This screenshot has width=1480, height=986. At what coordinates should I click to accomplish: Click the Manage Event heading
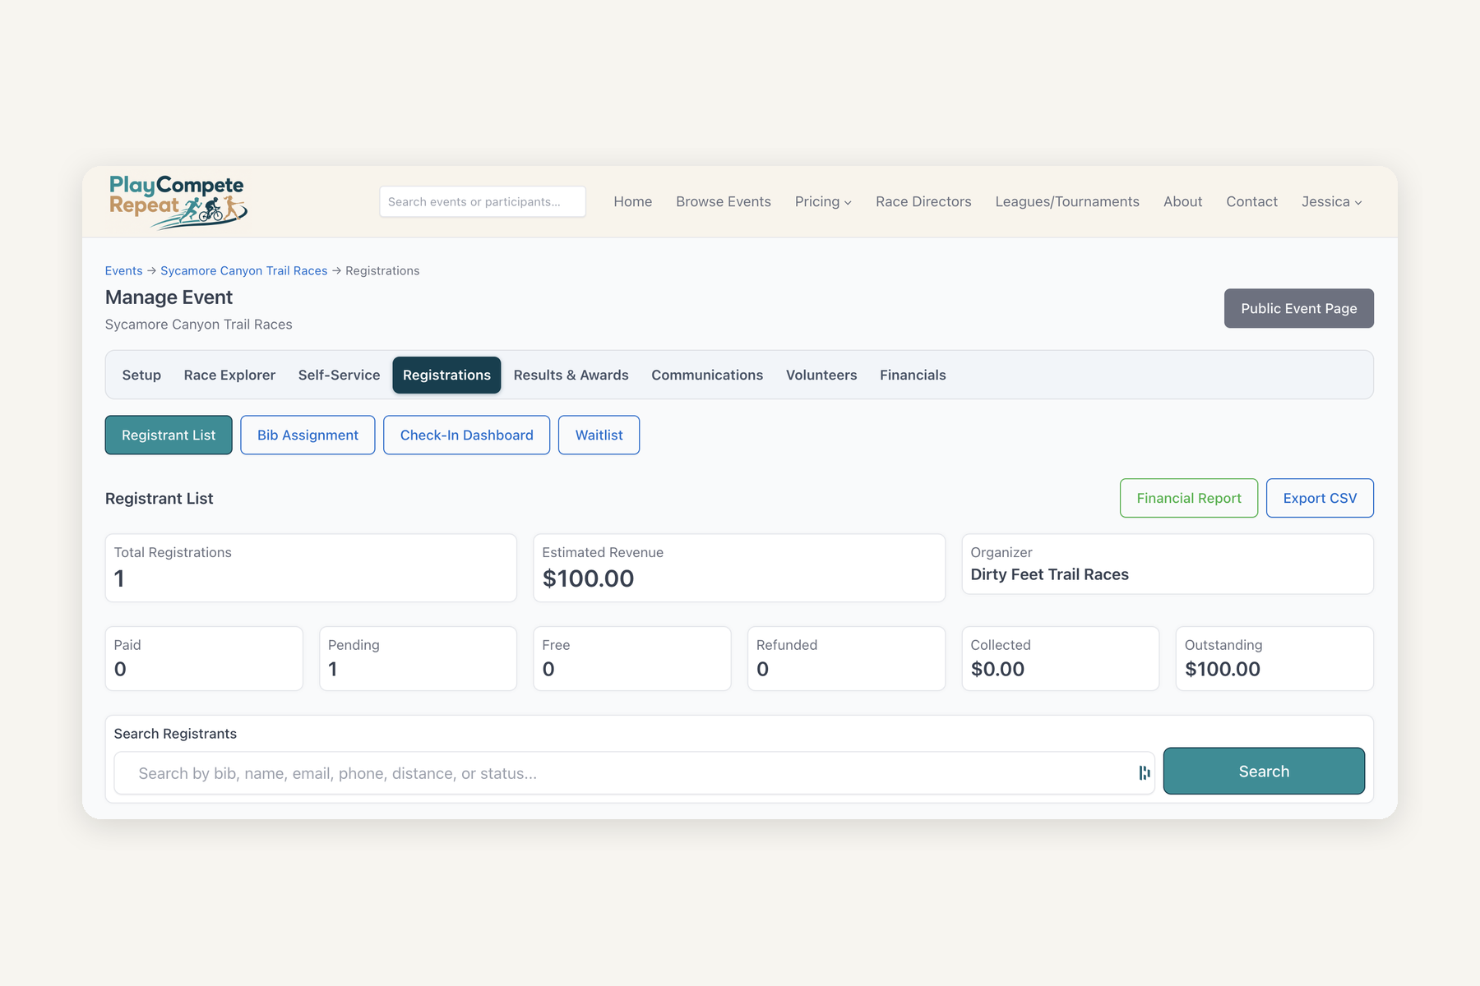click(169, 297)
